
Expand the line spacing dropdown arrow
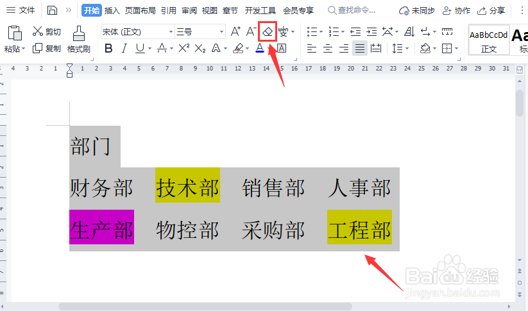[x=407, y=49]
